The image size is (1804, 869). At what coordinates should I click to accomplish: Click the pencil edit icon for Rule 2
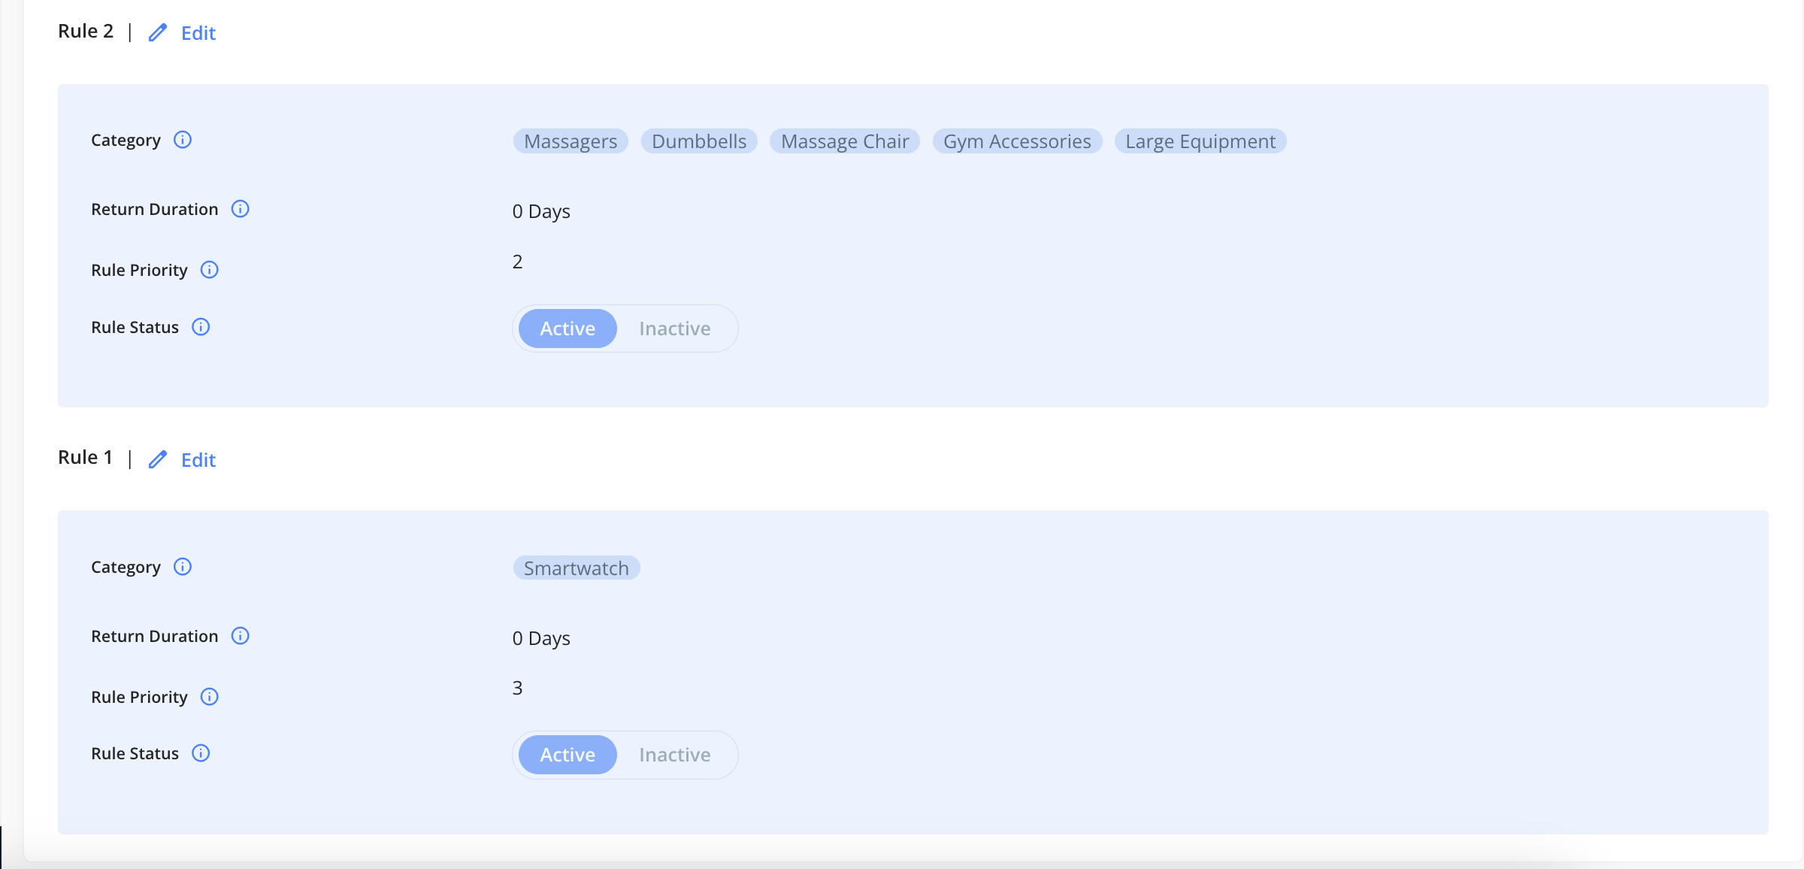[x=158, y=32]
